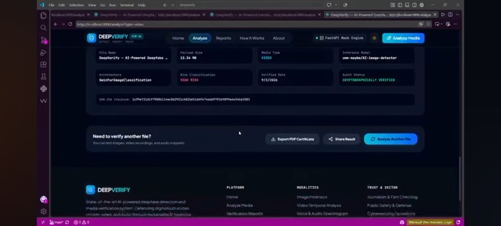Open the Python icon in activity bar
This screenshot has width=501, height=226.
click(44, 89)
